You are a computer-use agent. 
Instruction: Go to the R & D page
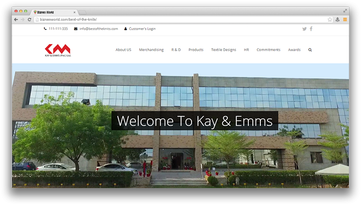(x=176, y=50)
